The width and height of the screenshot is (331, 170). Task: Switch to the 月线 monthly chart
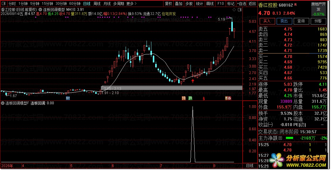pos(107,4)
